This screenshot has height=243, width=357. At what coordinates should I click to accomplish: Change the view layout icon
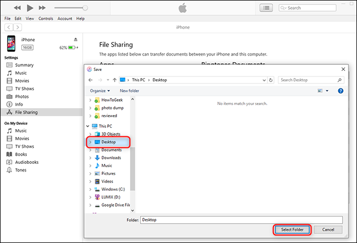point(320,91)
